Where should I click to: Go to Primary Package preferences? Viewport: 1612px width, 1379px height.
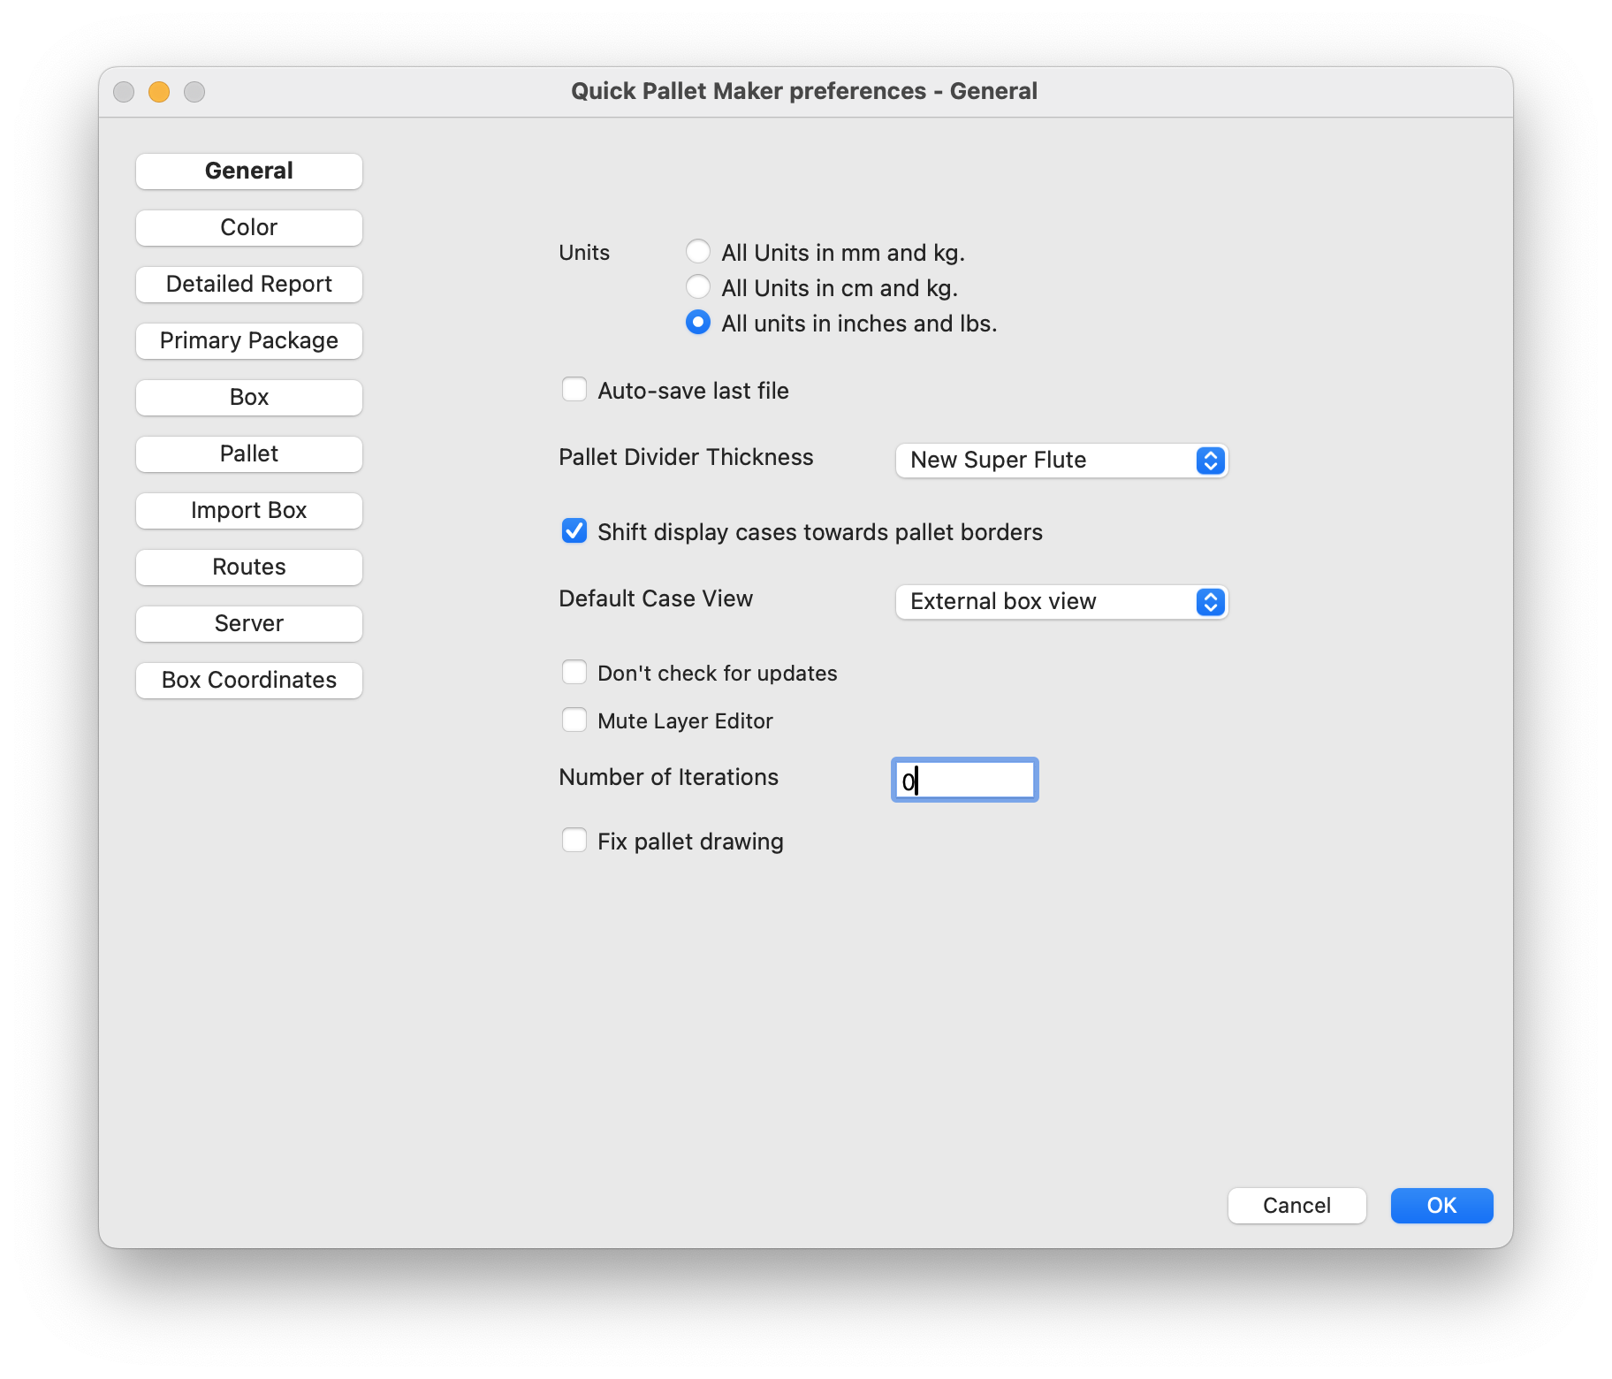(x=249, y=341)
